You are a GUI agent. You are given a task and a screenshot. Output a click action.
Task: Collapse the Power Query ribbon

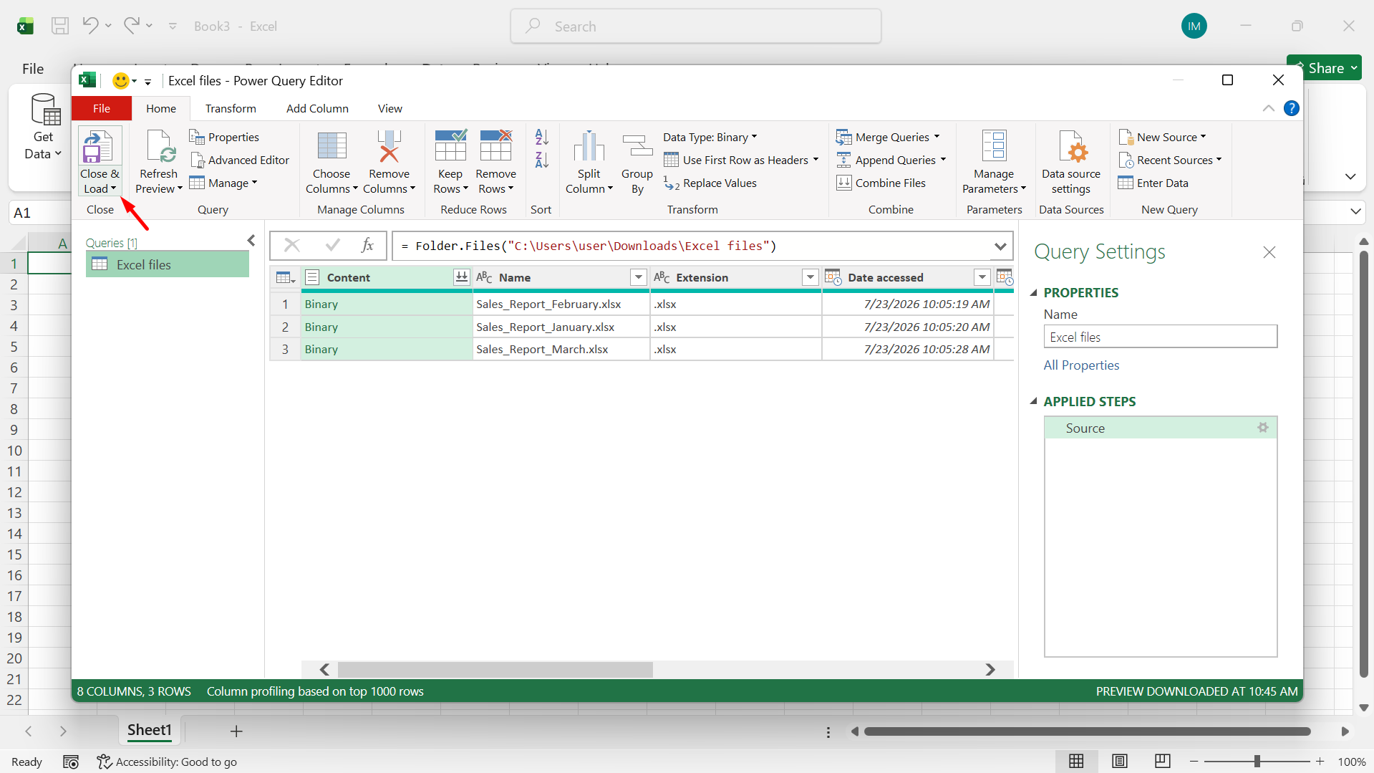click(1269, 108)
